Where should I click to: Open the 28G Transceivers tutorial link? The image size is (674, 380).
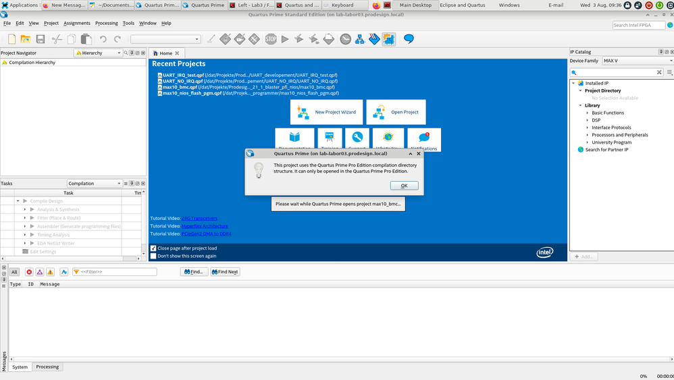click(x=199, y=218)
